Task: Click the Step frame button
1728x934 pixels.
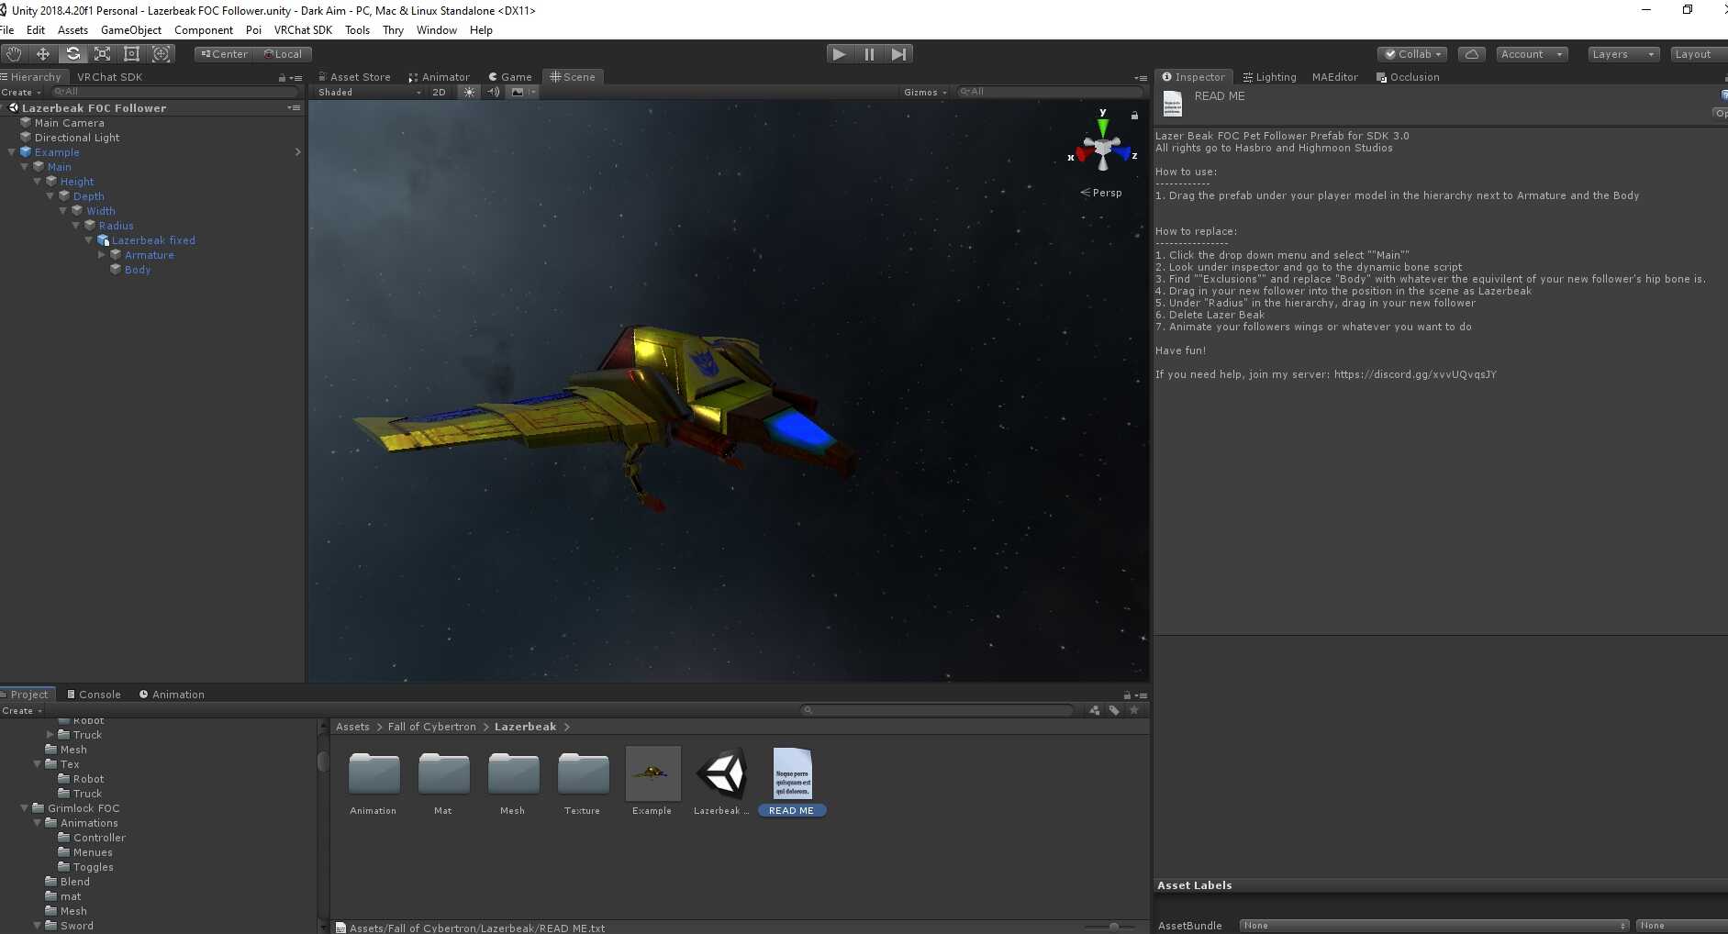Action: [898, 54]
